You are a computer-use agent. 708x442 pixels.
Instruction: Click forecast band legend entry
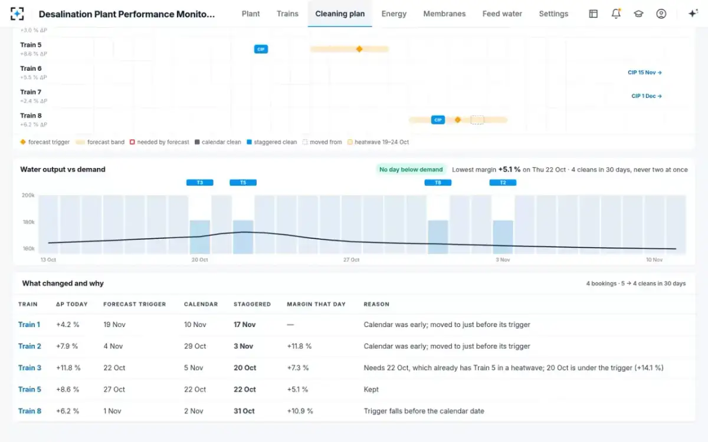[x=100, y=142]
